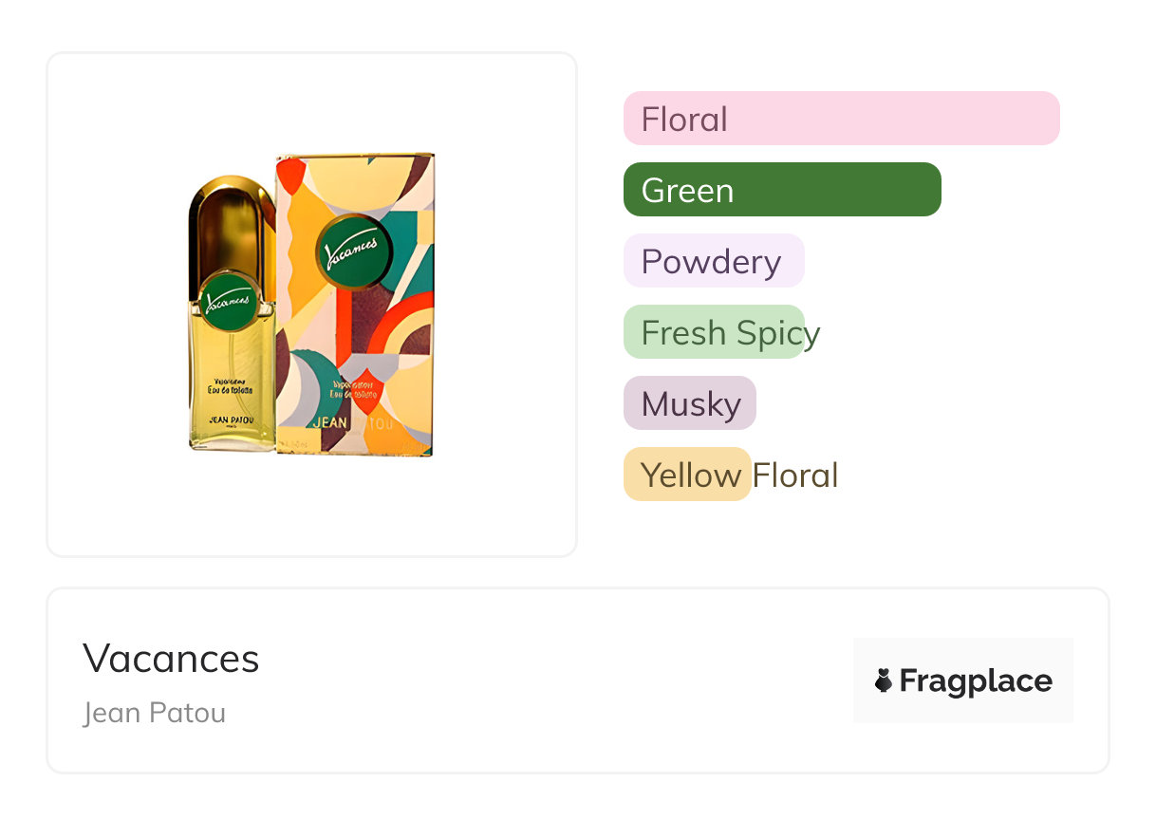The height and width of the screenshot is (820, 1156).
Task: Select the Yellow Floral accord bar
Action: tap(688, 475)
